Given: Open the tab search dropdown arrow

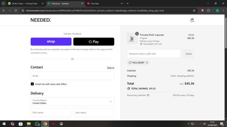Looking at the screenshot, I should (3, 4).
